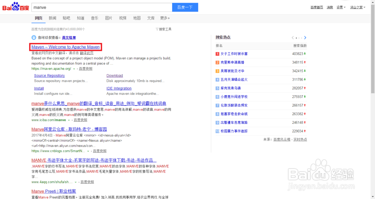
Task: Open hot topic 校园暴力事件追踪
Action: pyautogui.click(x=234, y=131)
